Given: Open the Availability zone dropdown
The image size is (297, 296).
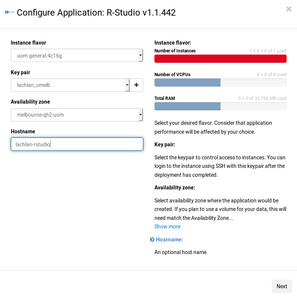Looking at the screenshot, I should pyautogui.click(x=77, y=115).
